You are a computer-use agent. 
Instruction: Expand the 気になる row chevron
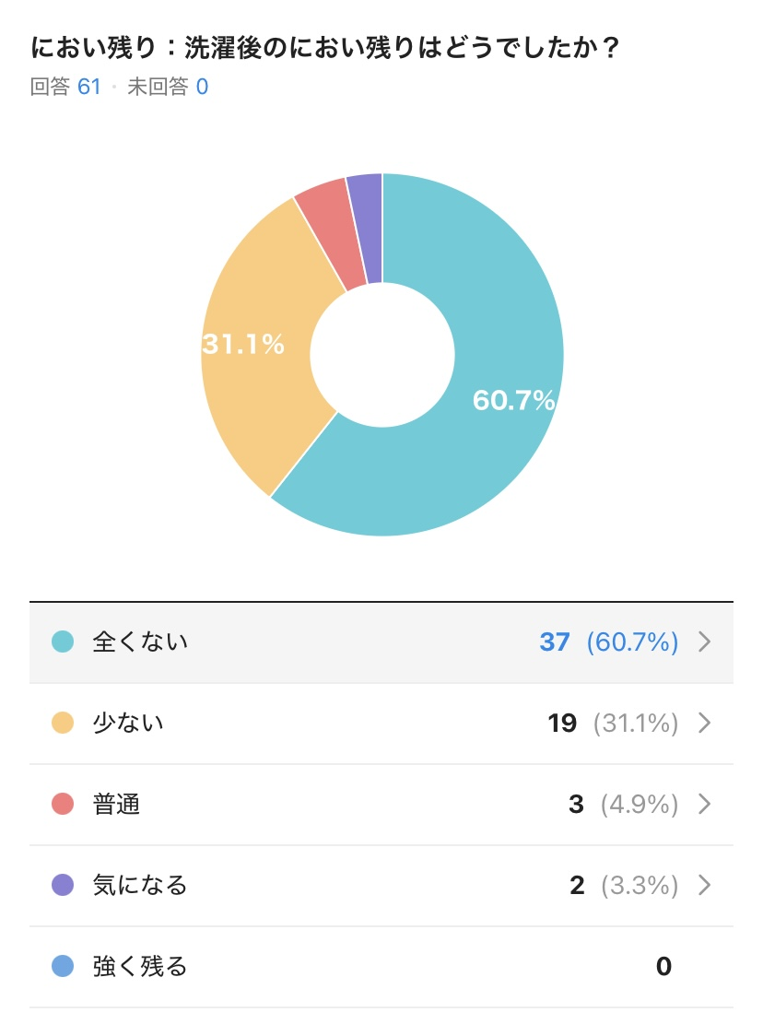tap(704, 885)
